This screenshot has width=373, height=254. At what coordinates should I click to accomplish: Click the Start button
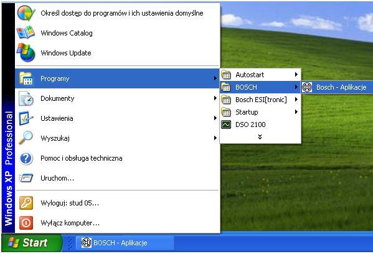pyautogui.click(x=31, y=243)
